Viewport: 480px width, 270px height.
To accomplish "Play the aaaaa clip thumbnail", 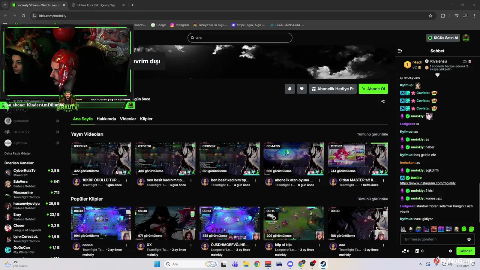I will tap(101, 223).
